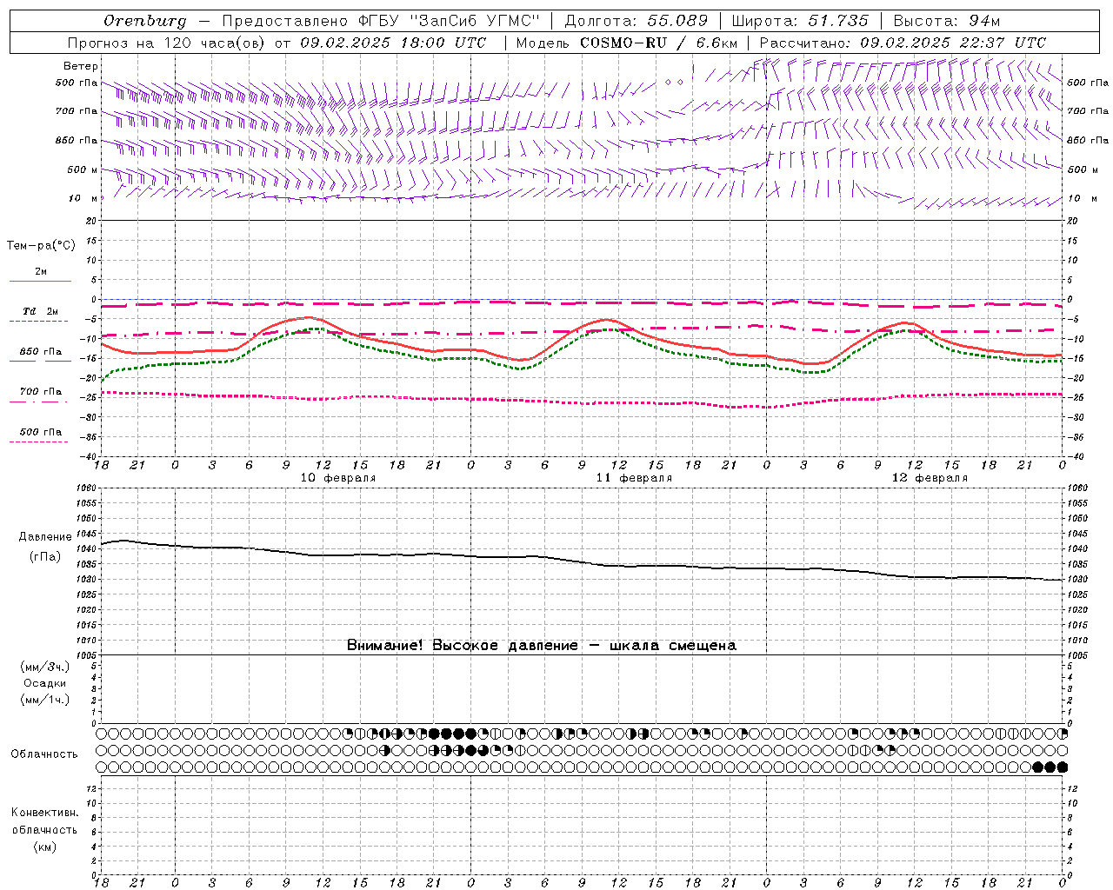Select the "Долгота: 55.089" header field
The height and width of the screenshot is (890, 1113).
[x=636, y=21]
